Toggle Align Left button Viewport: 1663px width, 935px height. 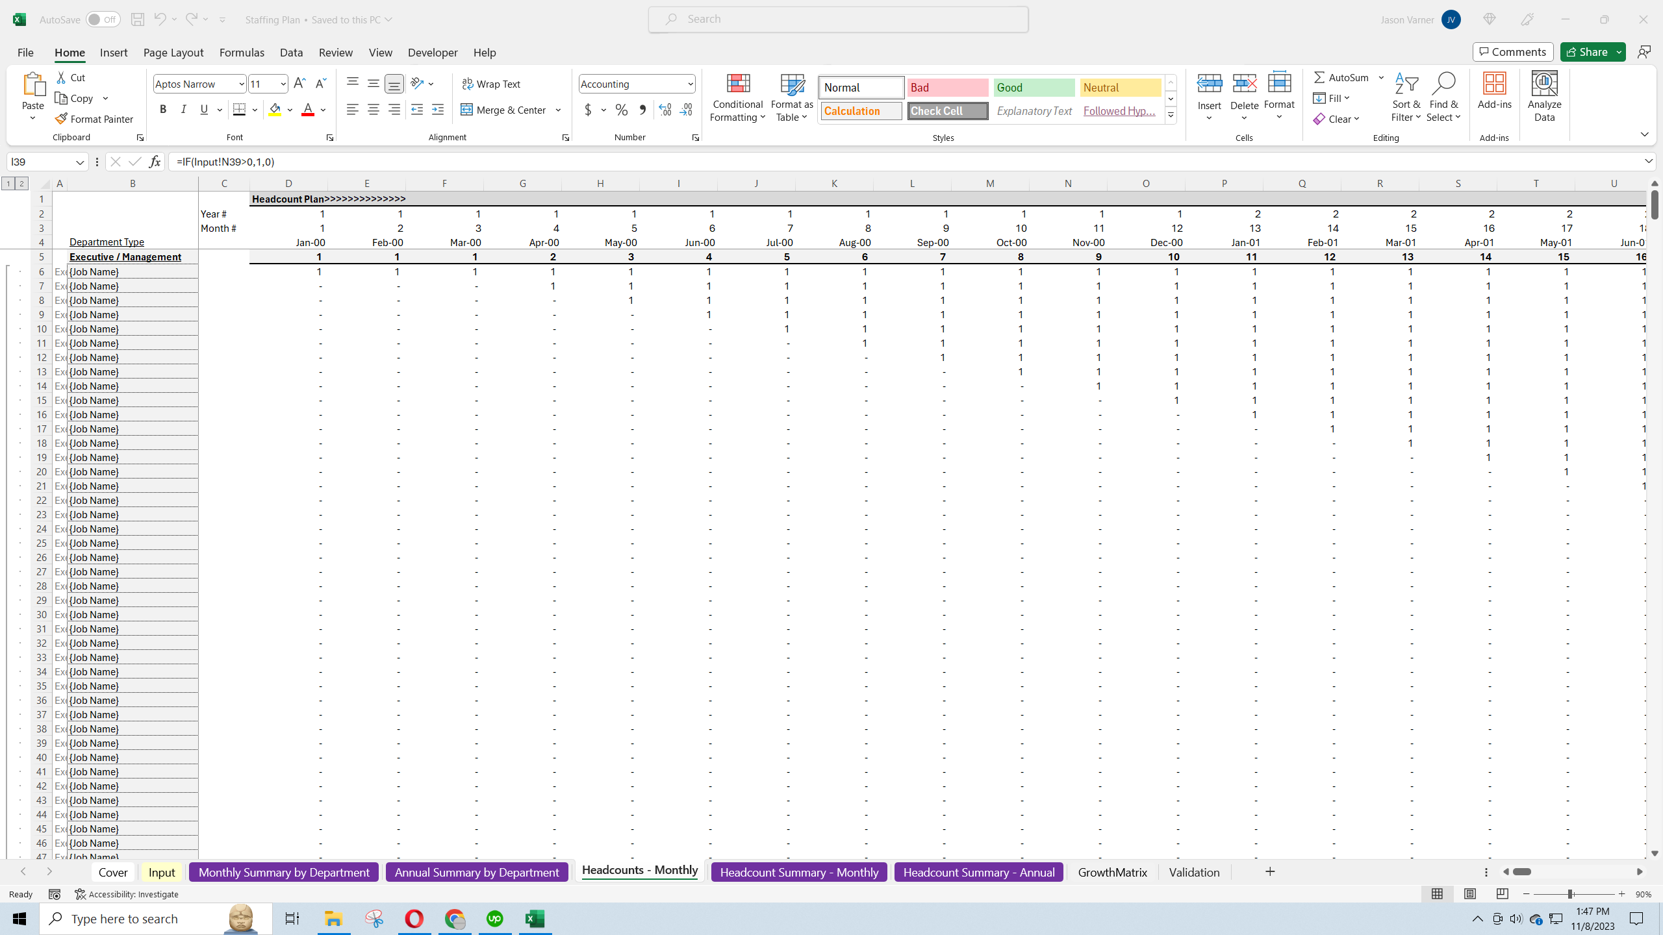point(353,110)
